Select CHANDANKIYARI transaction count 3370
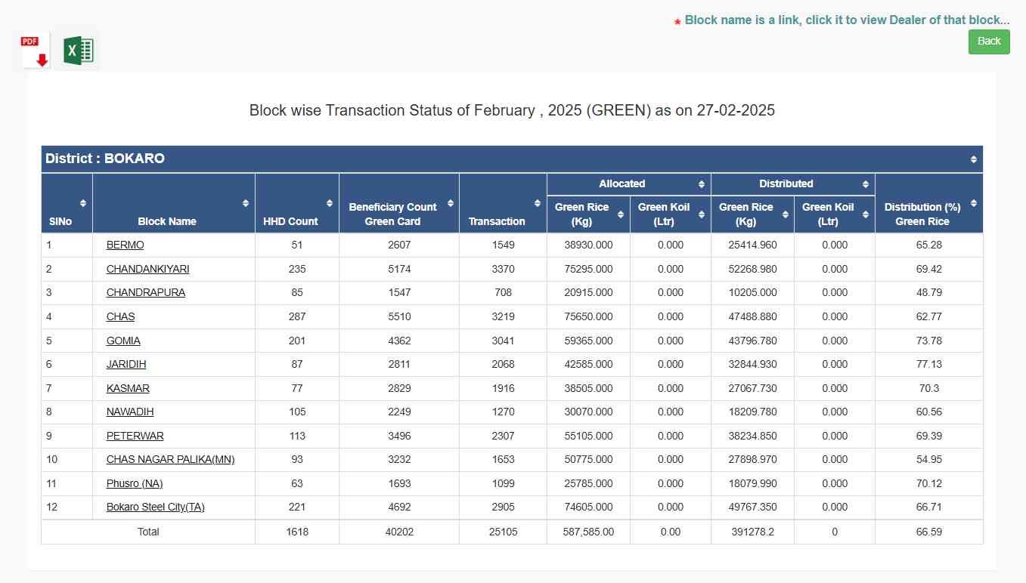This screenshot has height=583, width=1026. [503, 269]
